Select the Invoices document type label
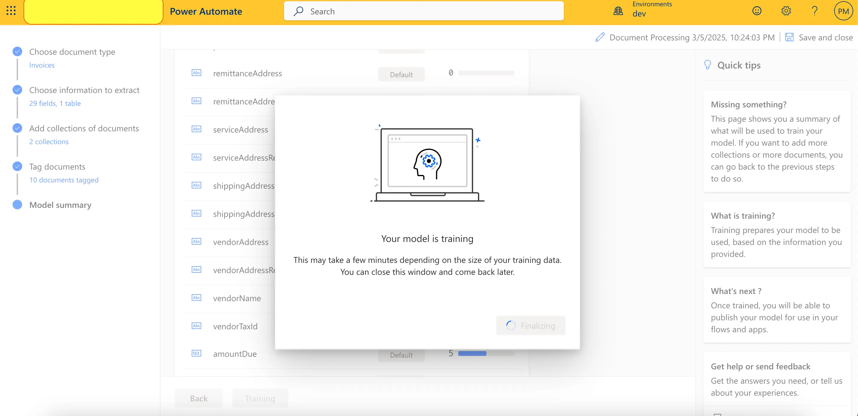 click(42, 64)
